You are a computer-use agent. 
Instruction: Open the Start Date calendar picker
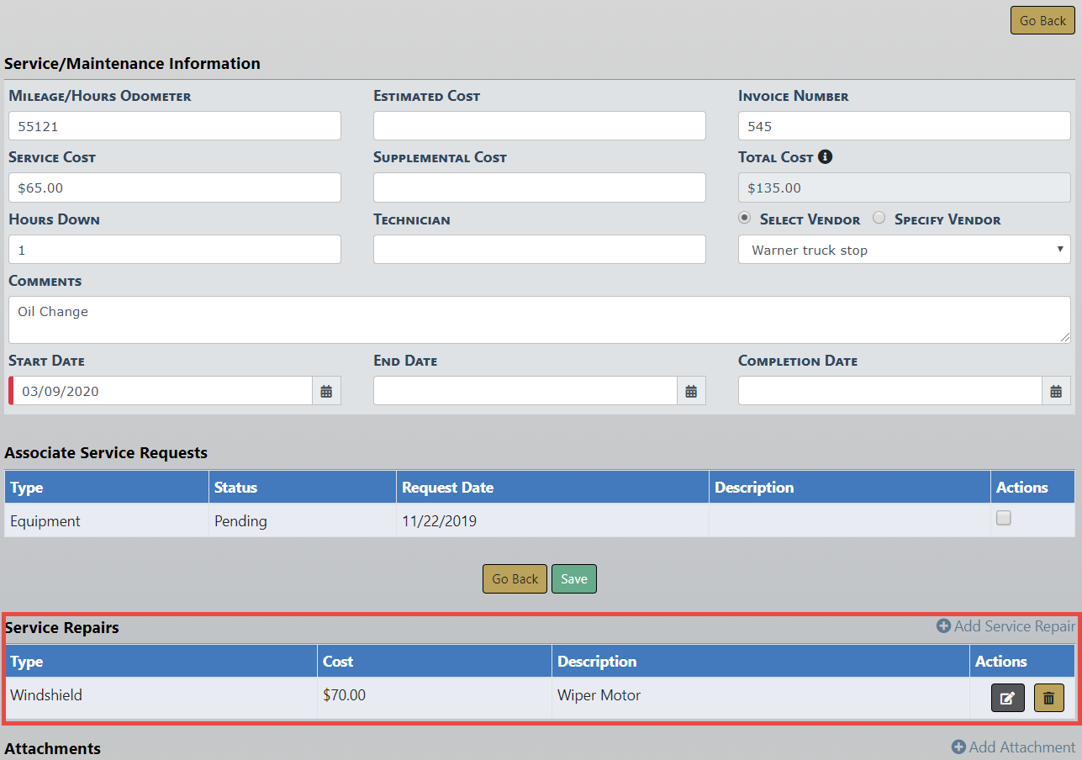click(326, 391)
